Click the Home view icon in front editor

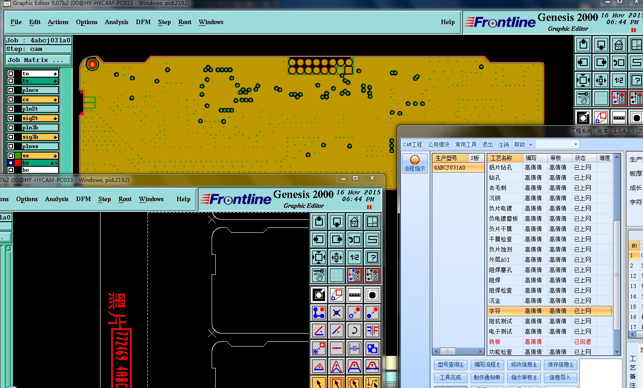coord(355,222)
